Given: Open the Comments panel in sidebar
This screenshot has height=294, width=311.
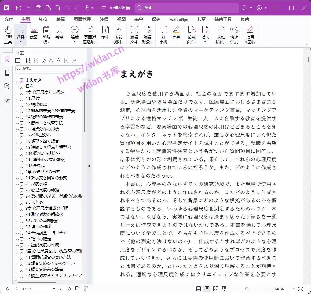Looking at the screenshot, I should pyautogui.click(x=7, y=86).
